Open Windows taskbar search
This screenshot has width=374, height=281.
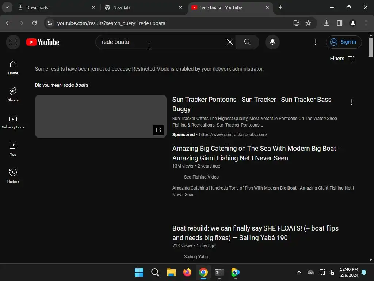click(x=155, y=272)
